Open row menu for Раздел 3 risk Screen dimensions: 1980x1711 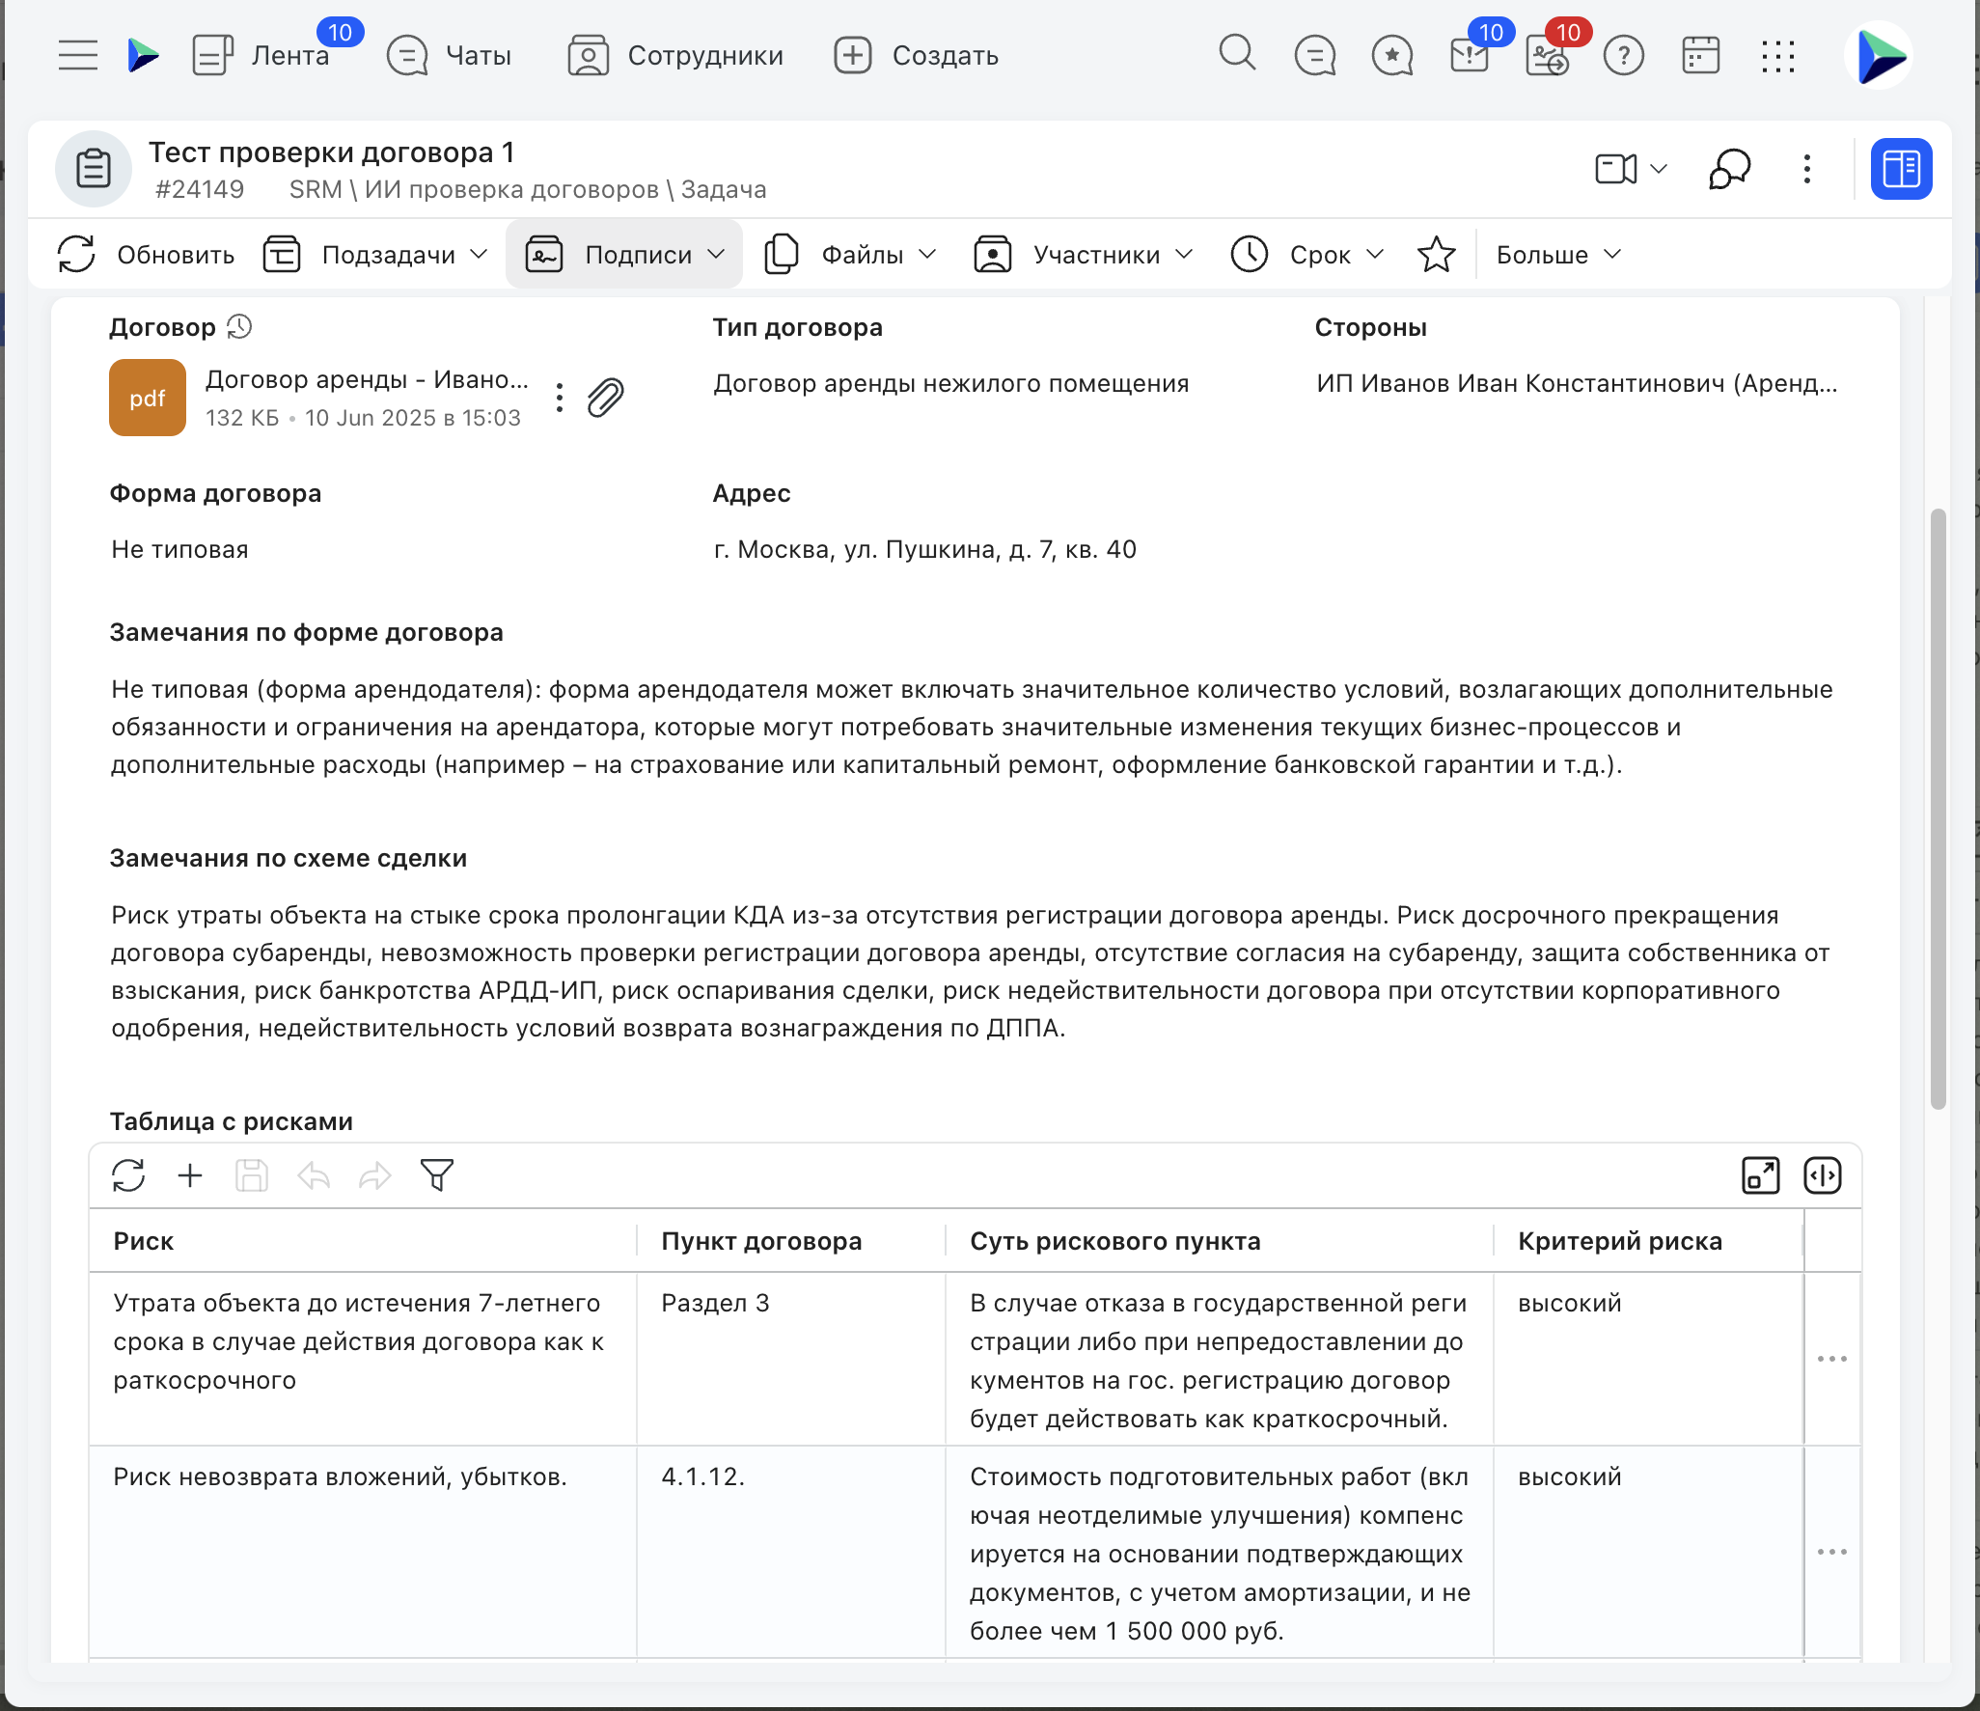pos(1832,1359)
